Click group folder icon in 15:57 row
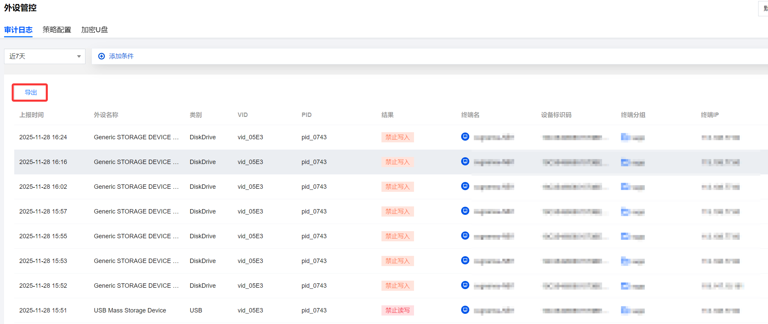 point(625,211)
